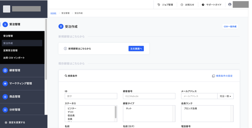
Task: Expand the 完全一致 match type dropdown
Action: pos(225,96)
